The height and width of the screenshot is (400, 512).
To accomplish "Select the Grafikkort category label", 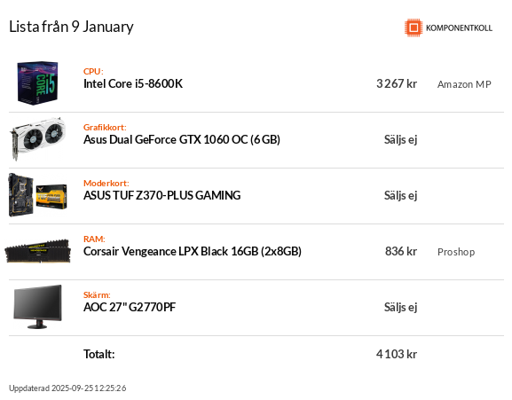I will click(105, 127).
